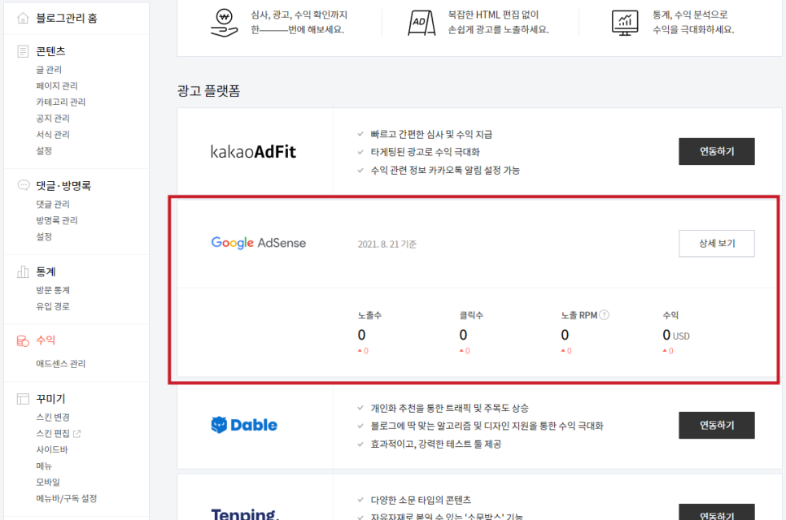786x520 pixels.
Task: Open 방문 통계 in sidebar
Action: (53, 290)
